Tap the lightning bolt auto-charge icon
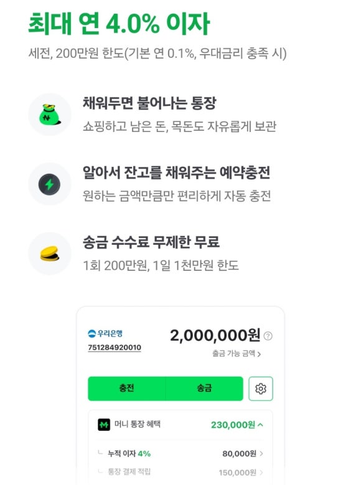This screenshot has height=485, width=361. (x=50, y=184)
